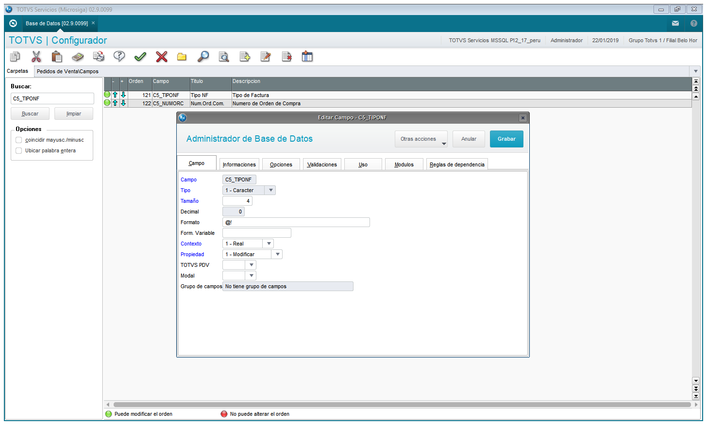Screen dimensions: 707x425
Task: Move C5_NUMORC row down with arrow
Action: point(123,103)
